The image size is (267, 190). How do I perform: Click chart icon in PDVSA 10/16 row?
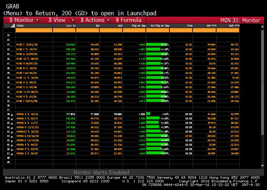tap(12, 115)
